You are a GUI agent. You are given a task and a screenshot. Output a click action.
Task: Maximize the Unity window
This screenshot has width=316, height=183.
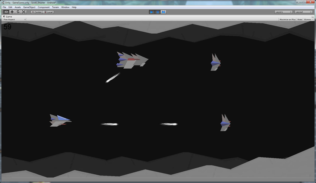pos(304,2)
